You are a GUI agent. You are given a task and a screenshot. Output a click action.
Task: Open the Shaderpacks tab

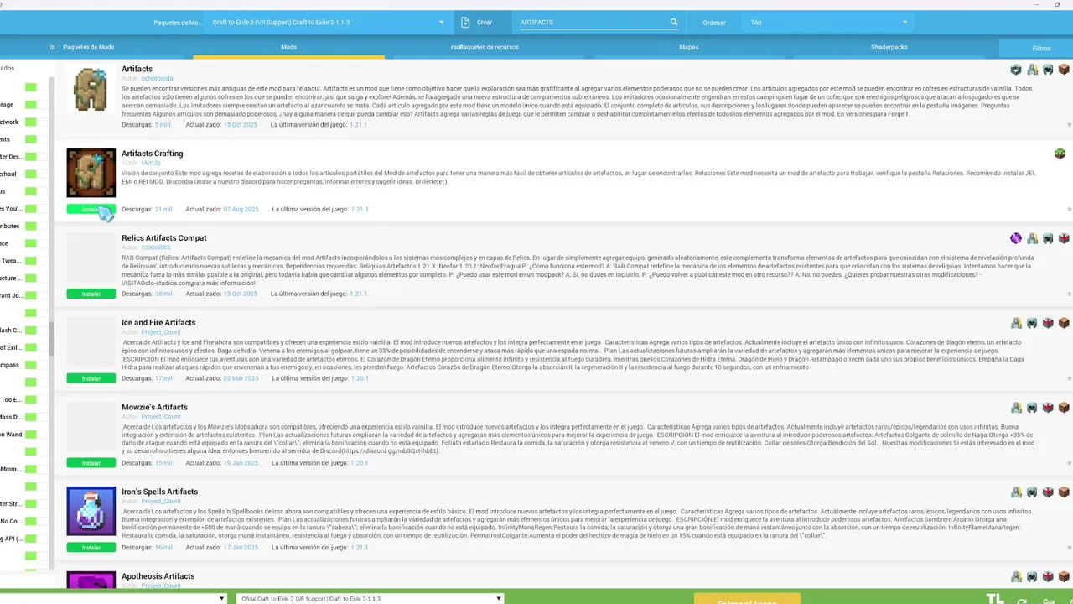[x=889, y=48]
